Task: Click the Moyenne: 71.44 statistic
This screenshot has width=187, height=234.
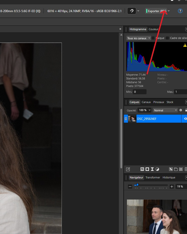Action: [136, 75]
